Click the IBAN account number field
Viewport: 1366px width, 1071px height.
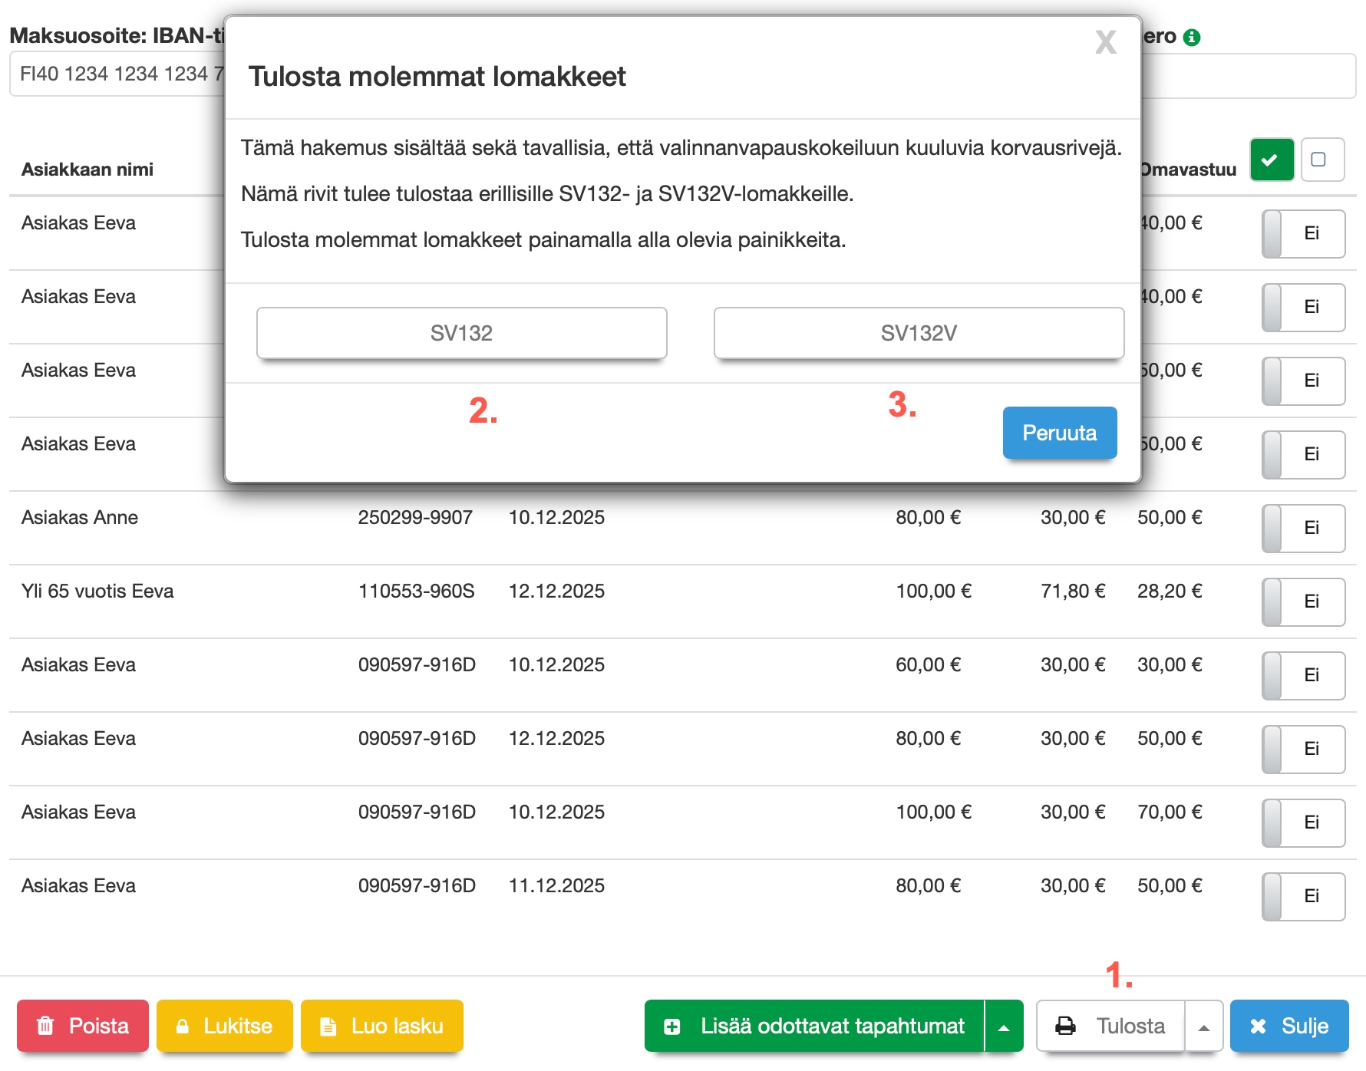coord(117,74)
